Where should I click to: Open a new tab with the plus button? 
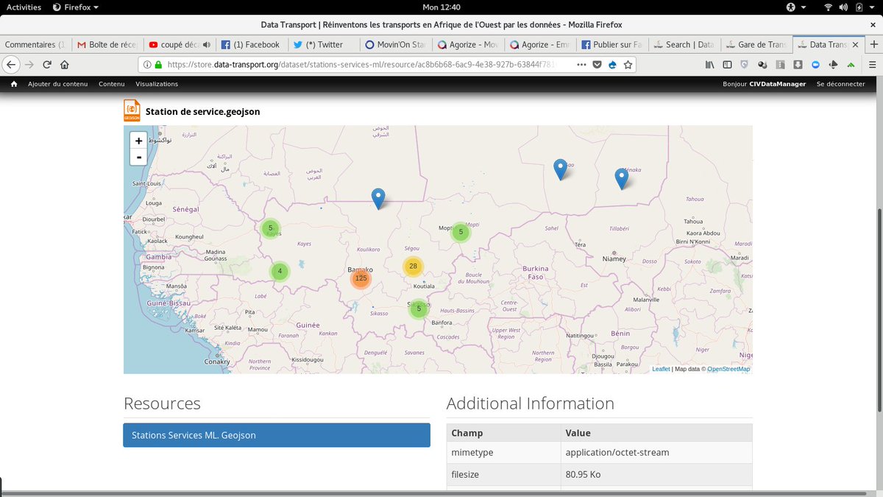point(873,44)
